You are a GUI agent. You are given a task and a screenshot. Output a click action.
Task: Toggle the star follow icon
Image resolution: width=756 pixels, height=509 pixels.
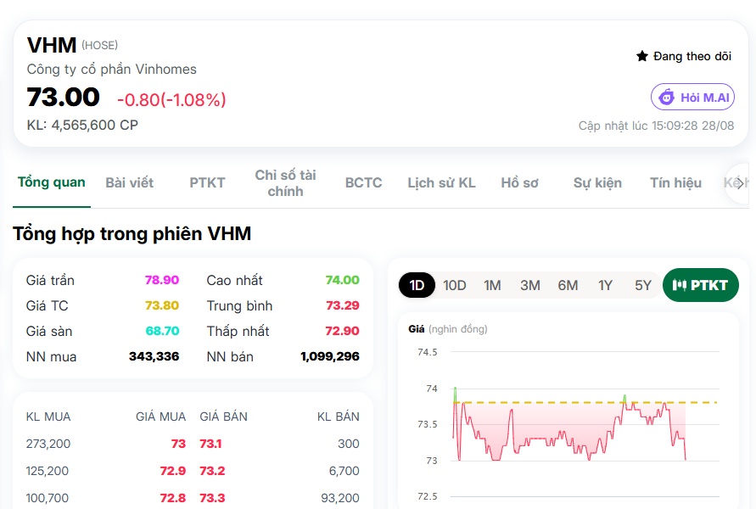click(641, 56)
